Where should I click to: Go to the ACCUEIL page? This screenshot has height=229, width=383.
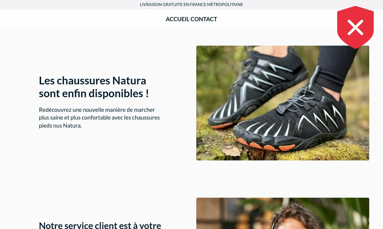point(177,19)
